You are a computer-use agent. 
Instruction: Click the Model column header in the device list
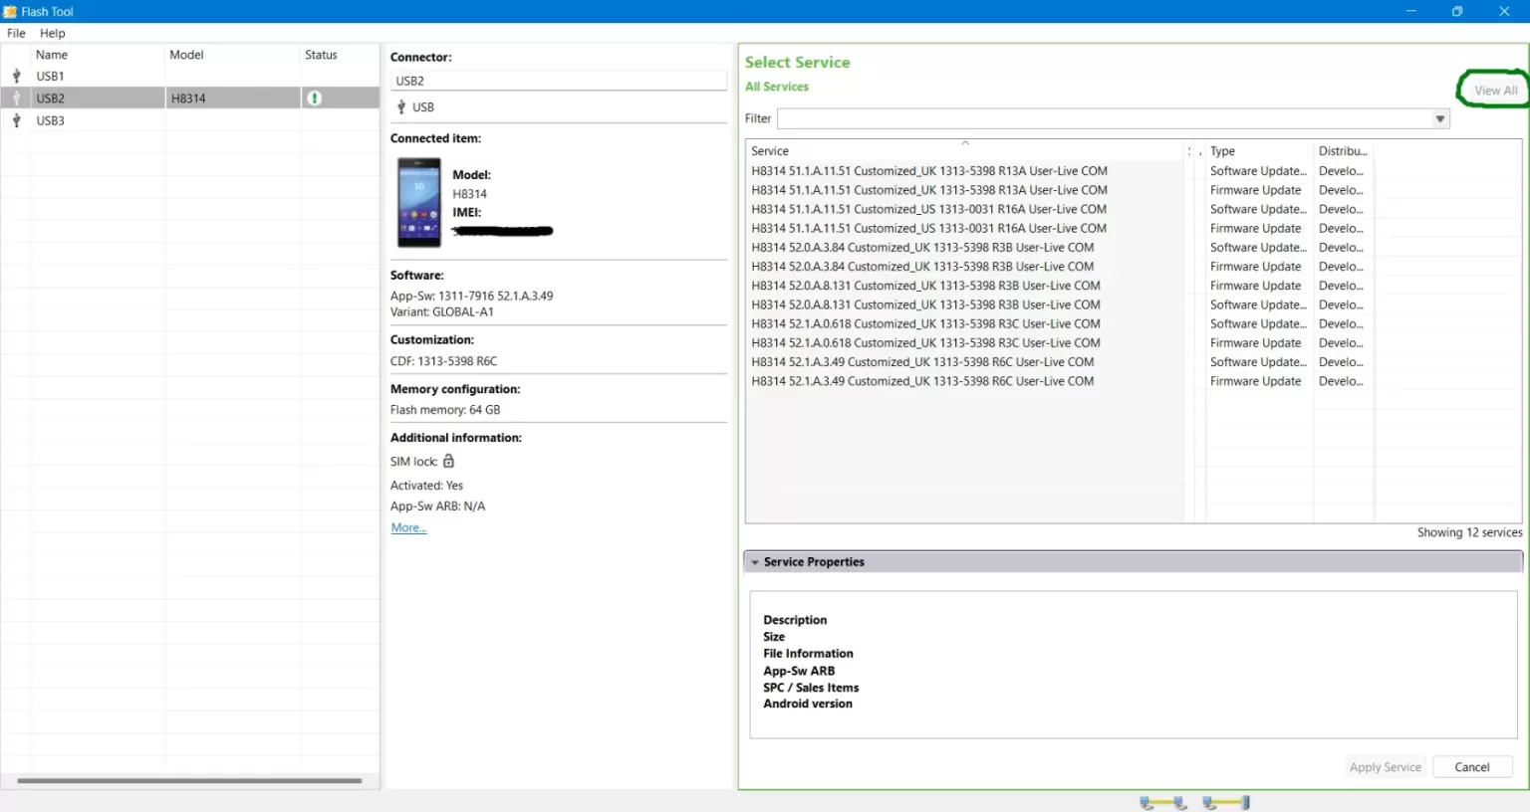click(232, 55)
